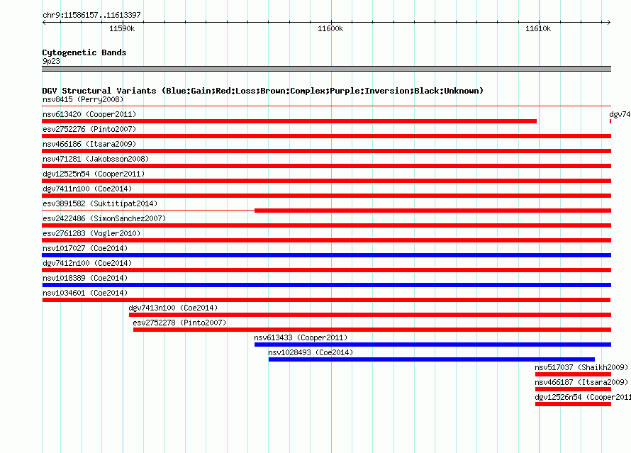Click the thick red bar of esv3891582
The height and width of the screenshot is (453, 631).
click(432, 211)
